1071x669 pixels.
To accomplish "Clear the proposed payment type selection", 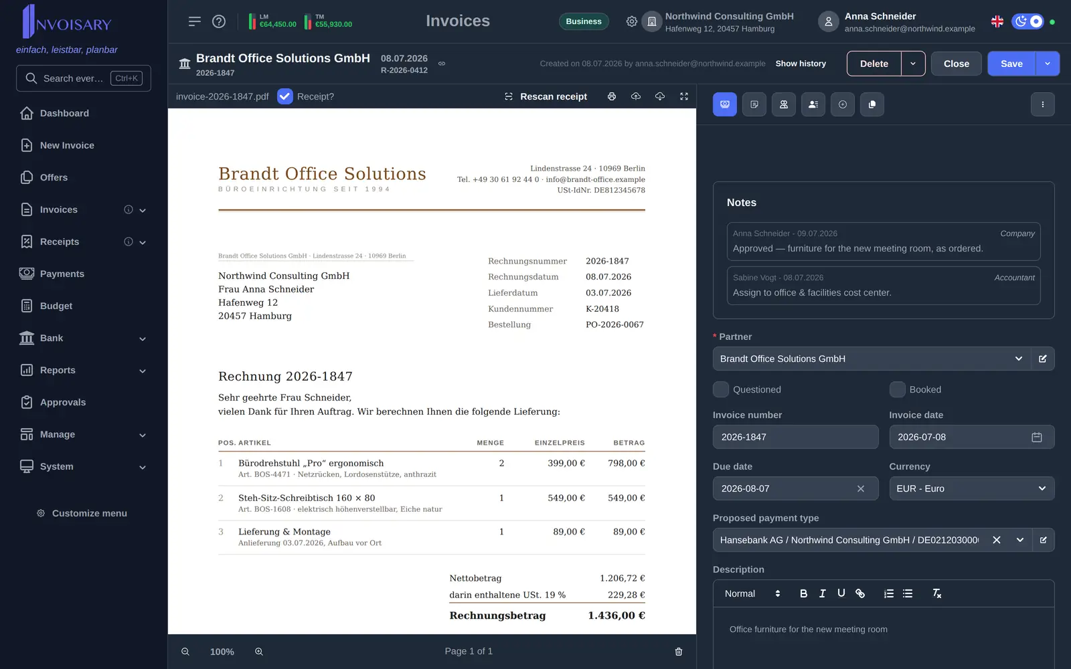I will [x=997, y=540].
